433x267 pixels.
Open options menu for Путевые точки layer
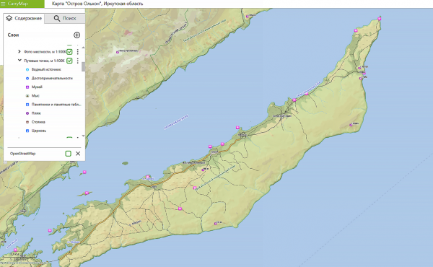coord(78,61)
